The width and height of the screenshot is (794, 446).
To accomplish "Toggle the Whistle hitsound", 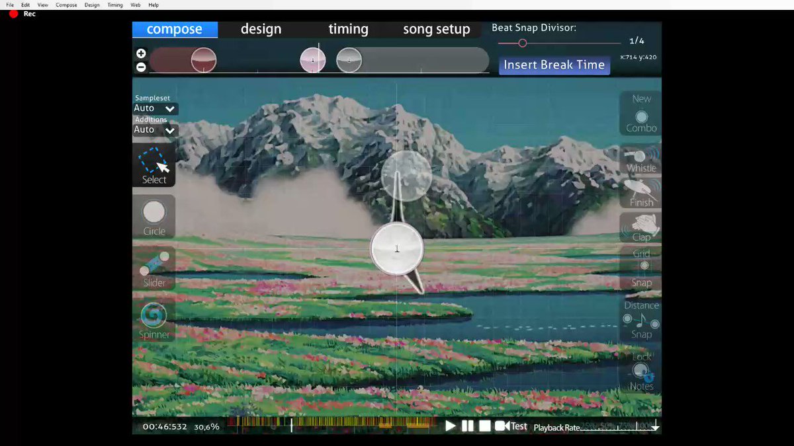I will (640, 159).
